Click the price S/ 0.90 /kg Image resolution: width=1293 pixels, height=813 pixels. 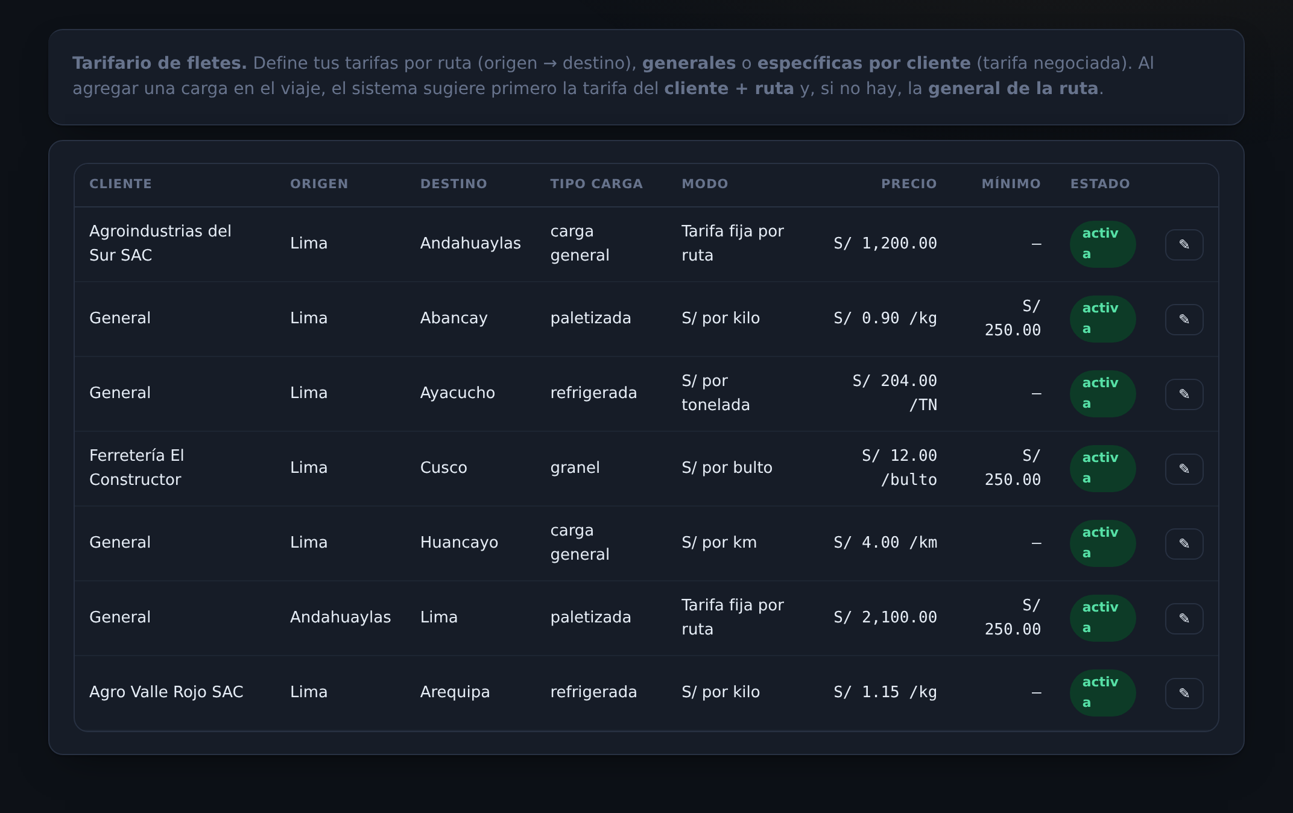[885, 318]
